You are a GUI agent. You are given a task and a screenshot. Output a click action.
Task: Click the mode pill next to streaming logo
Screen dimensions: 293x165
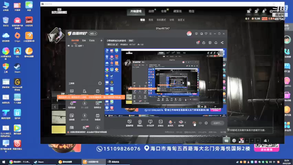[x=93, y=33]
